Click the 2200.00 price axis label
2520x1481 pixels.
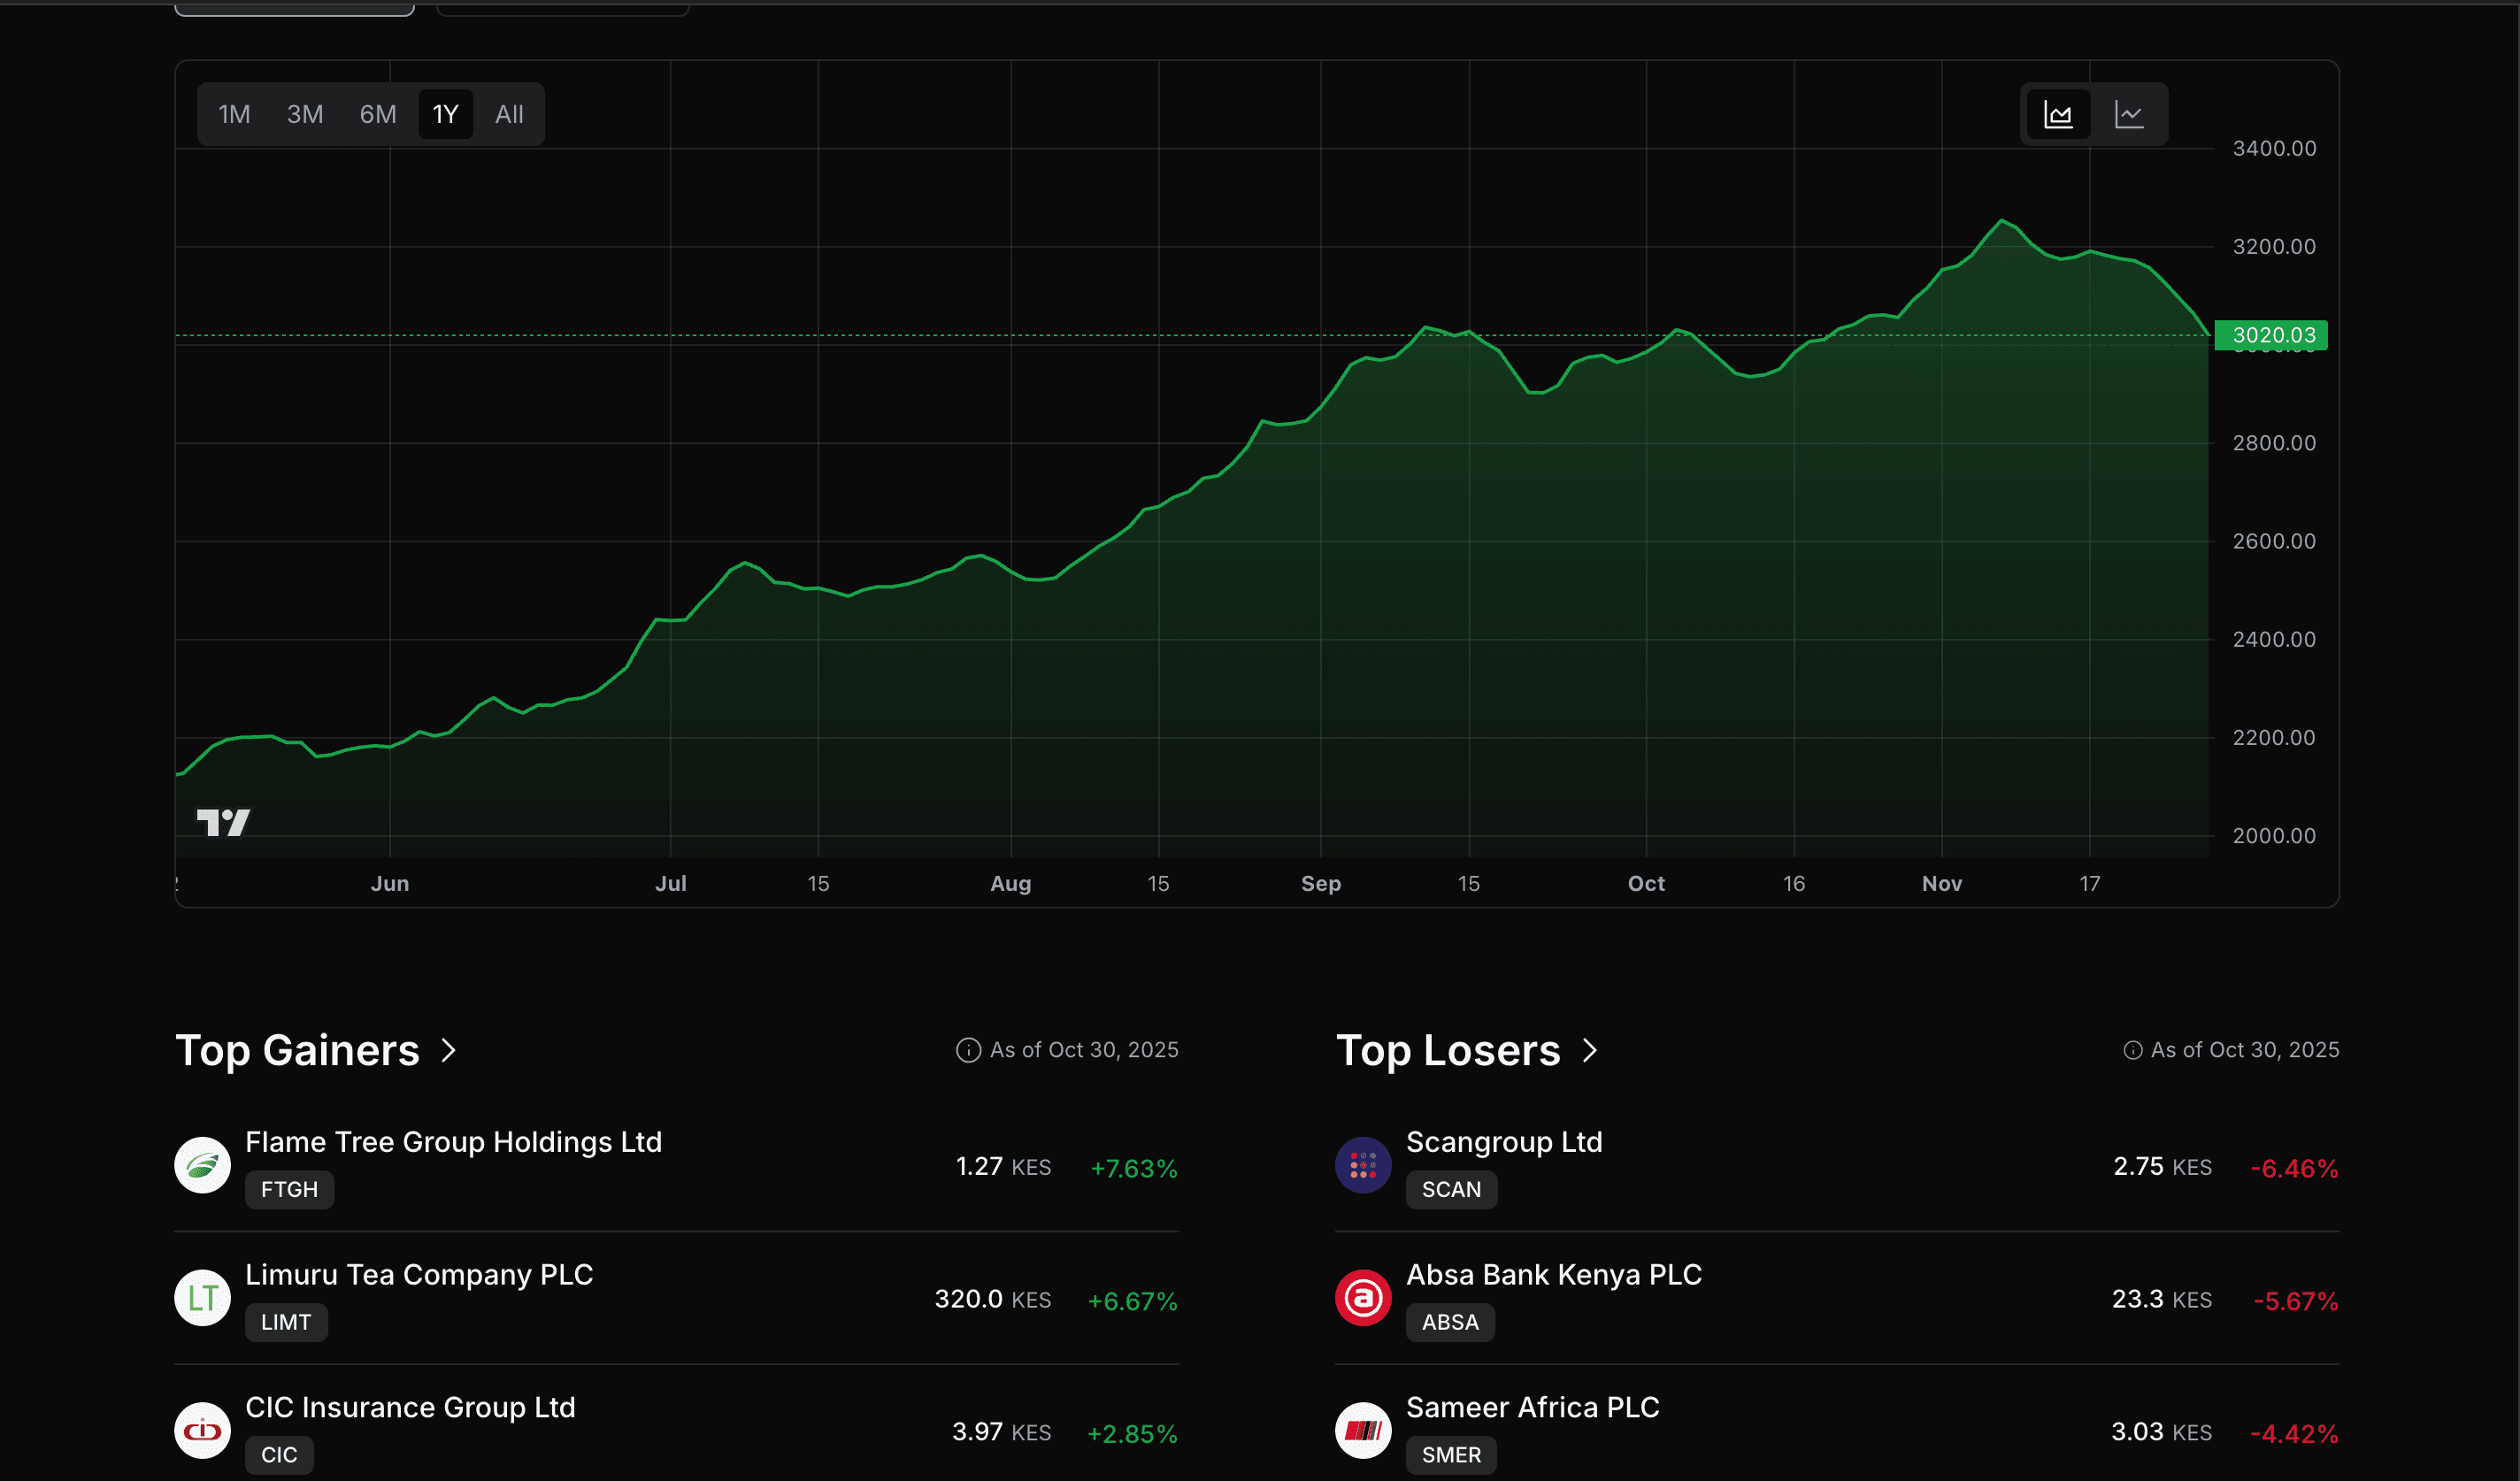[x=2274, y=738]
